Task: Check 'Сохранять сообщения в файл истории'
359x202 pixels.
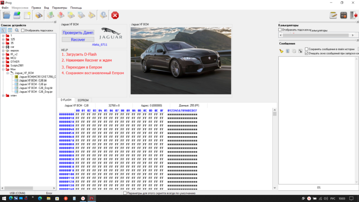Action: [306, 49]
